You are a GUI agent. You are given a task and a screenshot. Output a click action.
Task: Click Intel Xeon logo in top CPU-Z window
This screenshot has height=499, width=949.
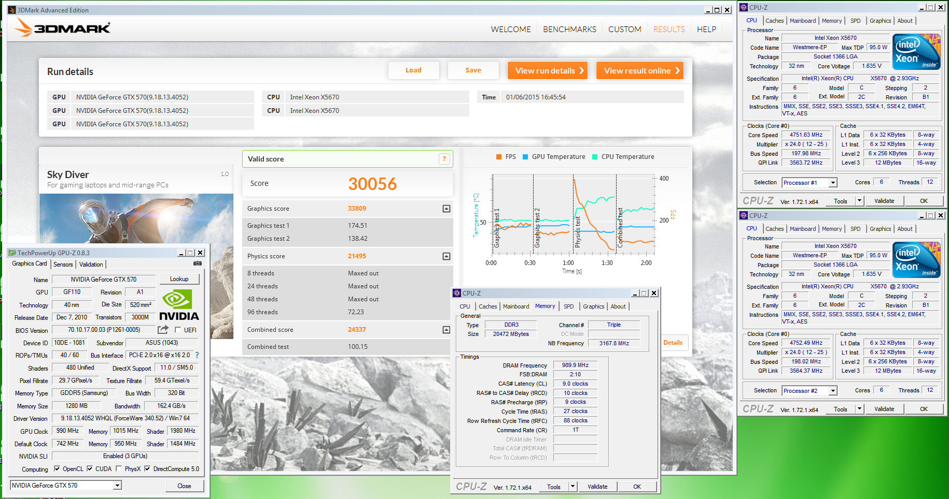(916, 52)
